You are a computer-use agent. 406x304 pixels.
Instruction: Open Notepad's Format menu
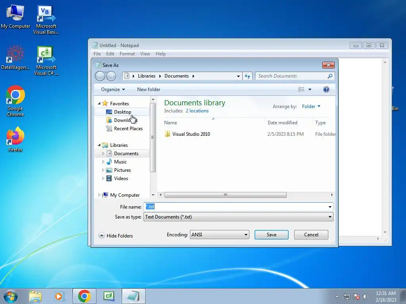[127, 54]
